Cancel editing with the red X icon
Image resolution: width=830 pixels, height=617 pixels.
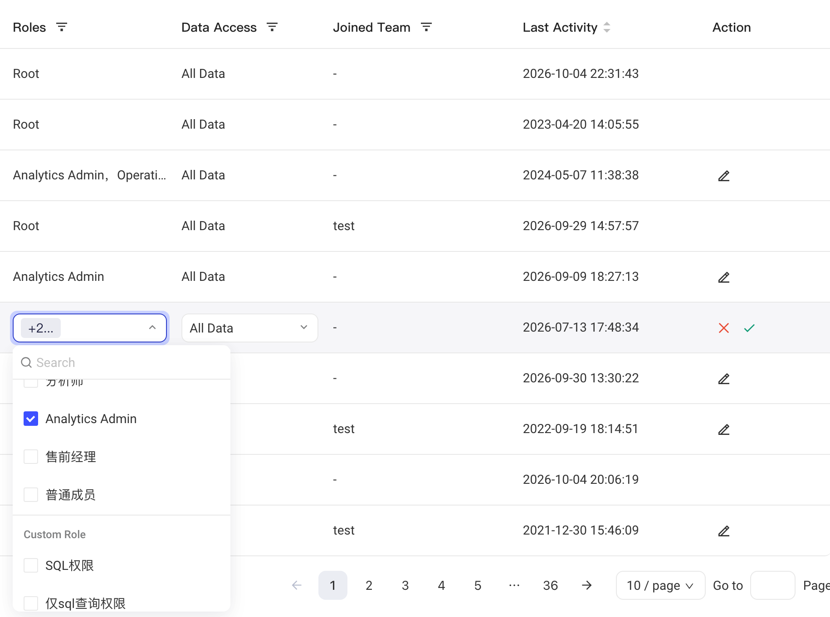724,328
